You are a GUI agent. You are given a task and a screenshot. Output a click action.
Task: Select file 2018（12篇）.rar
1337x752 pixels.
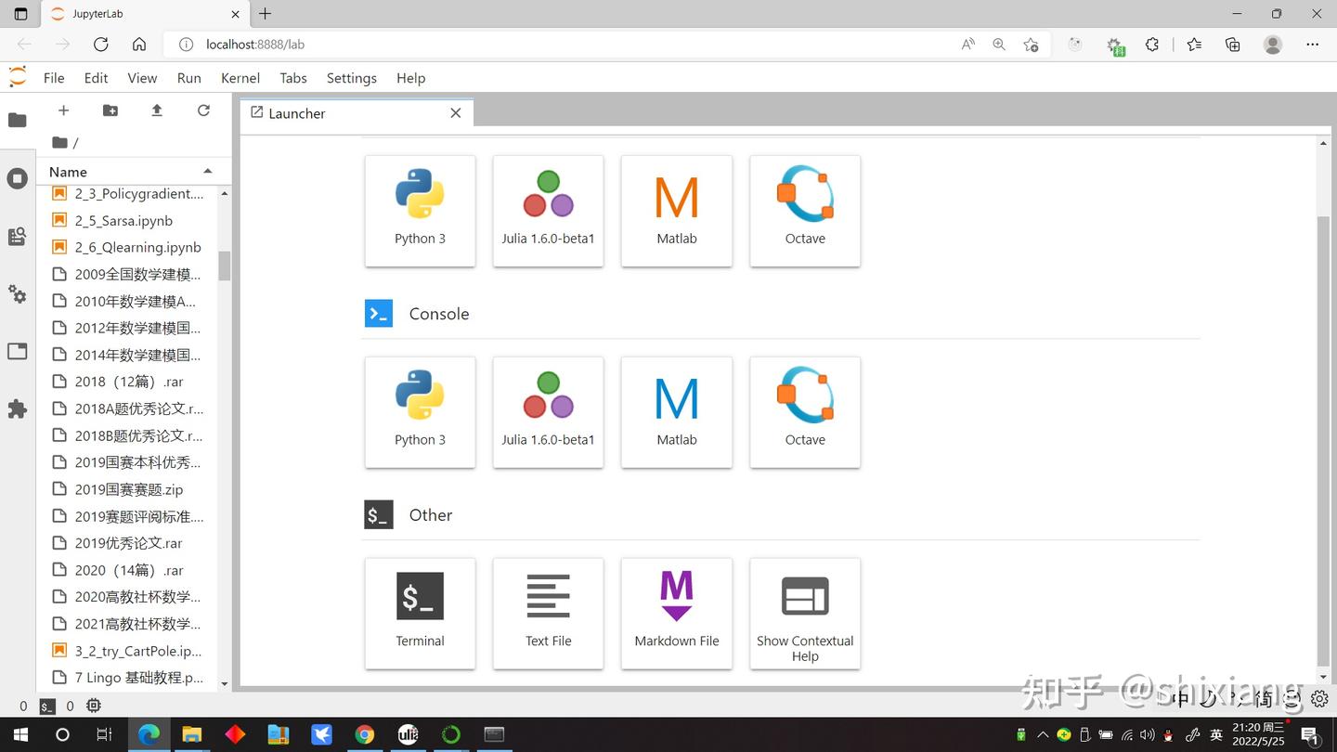126,382
